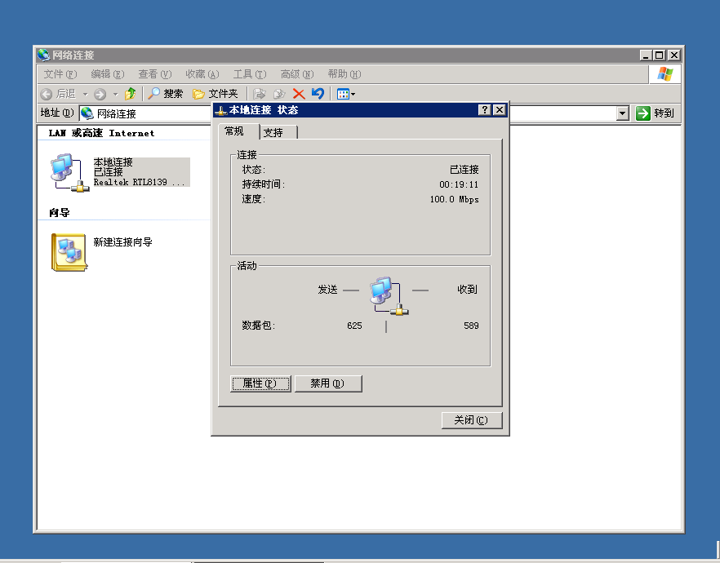Viewport: 720px width, 563px height.
Task: Select the New Connection Wizard icon
Action: pyautogui.click(x=69, y=252)
